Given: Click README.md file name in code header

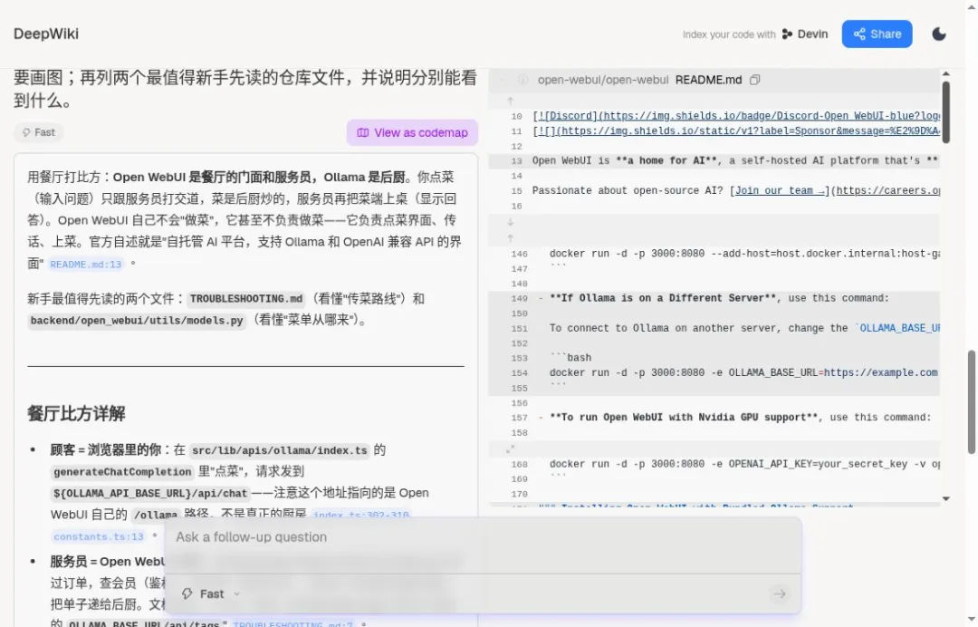Looking at the screenshot, I should pos(708,80).
